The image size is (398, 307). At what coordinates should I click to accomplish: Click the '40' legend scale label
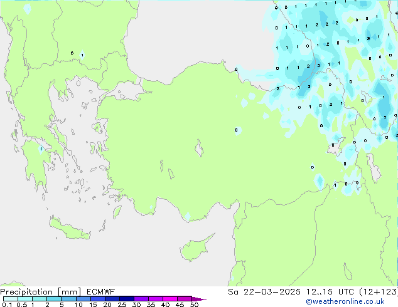[x=165, y=304]
